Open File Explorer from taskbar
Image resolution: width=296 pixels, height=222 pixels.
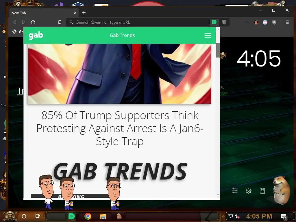point(103,216)
